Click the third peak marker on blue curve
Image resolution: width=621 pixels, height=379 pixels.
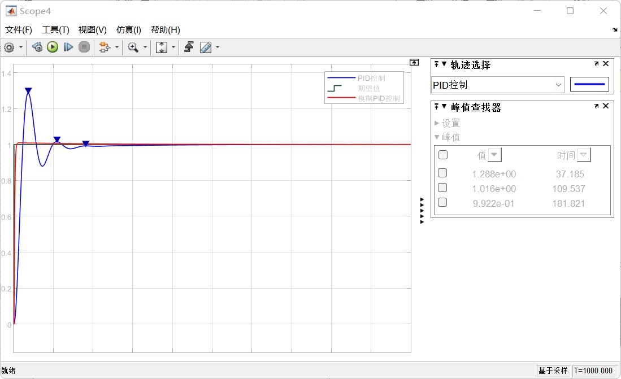pyautogui.click(x=85, y=143)
